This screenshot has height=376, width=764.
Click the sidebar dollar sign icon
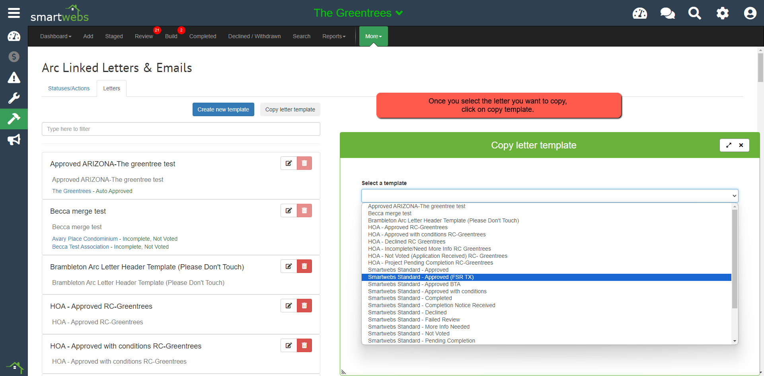click(x=14, y=57)
